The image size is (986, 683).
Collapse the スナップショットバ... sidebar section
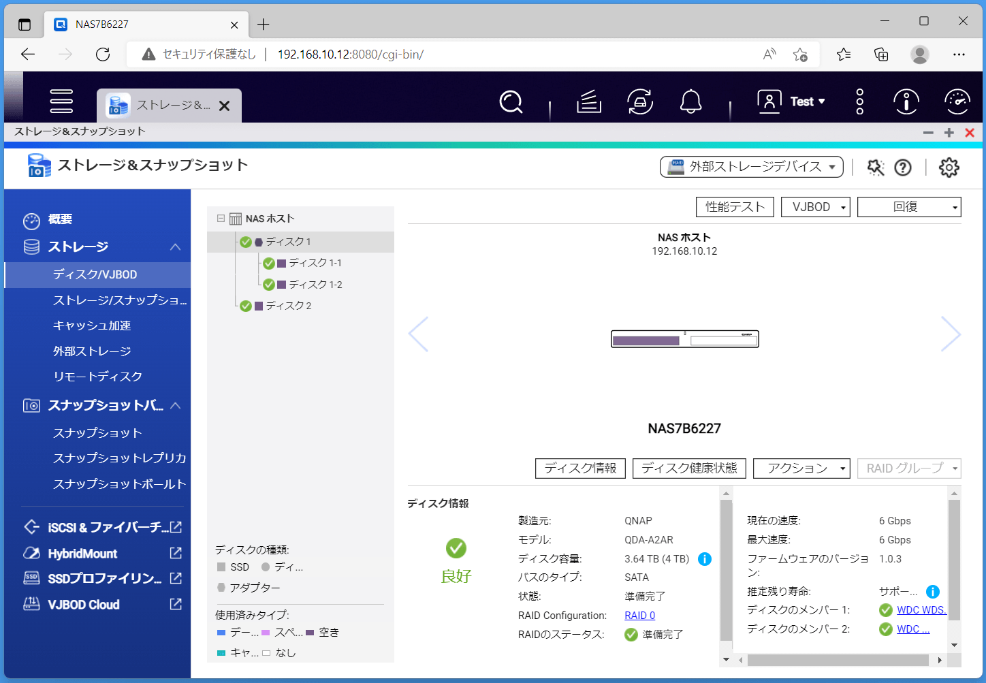175,405
